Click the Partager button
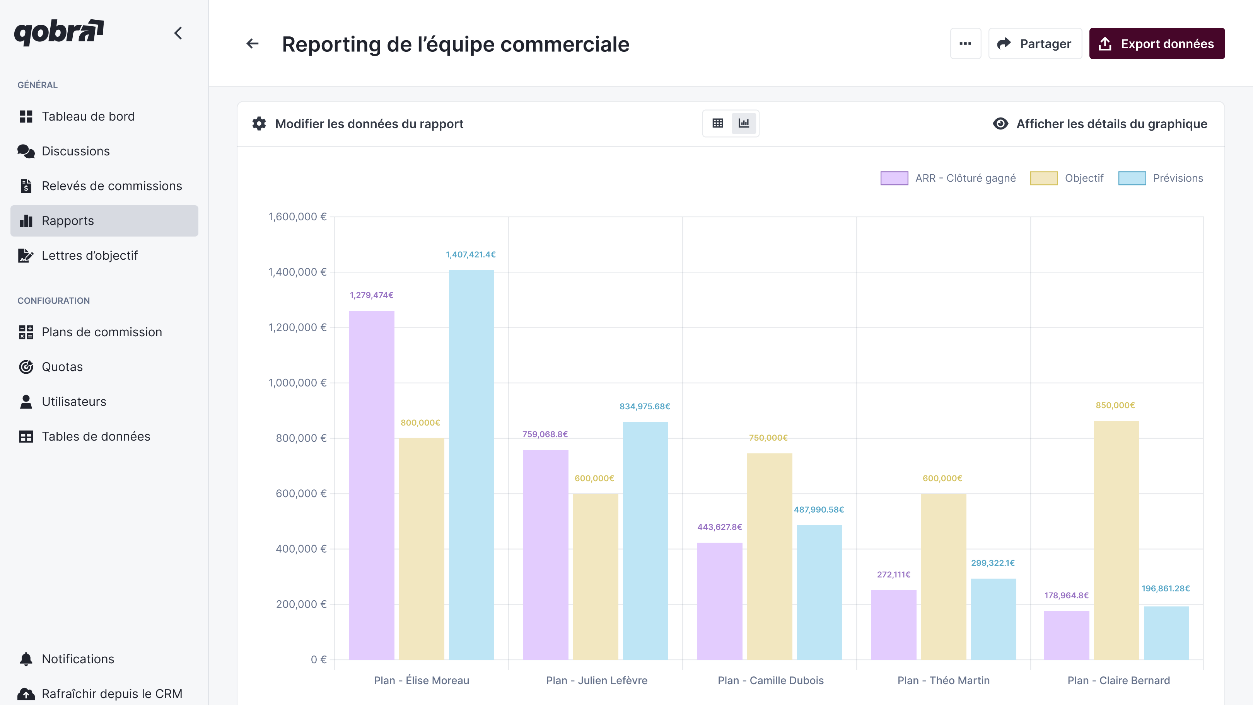The height and width of the screenshot is (705, 1253). [1035, 43]
